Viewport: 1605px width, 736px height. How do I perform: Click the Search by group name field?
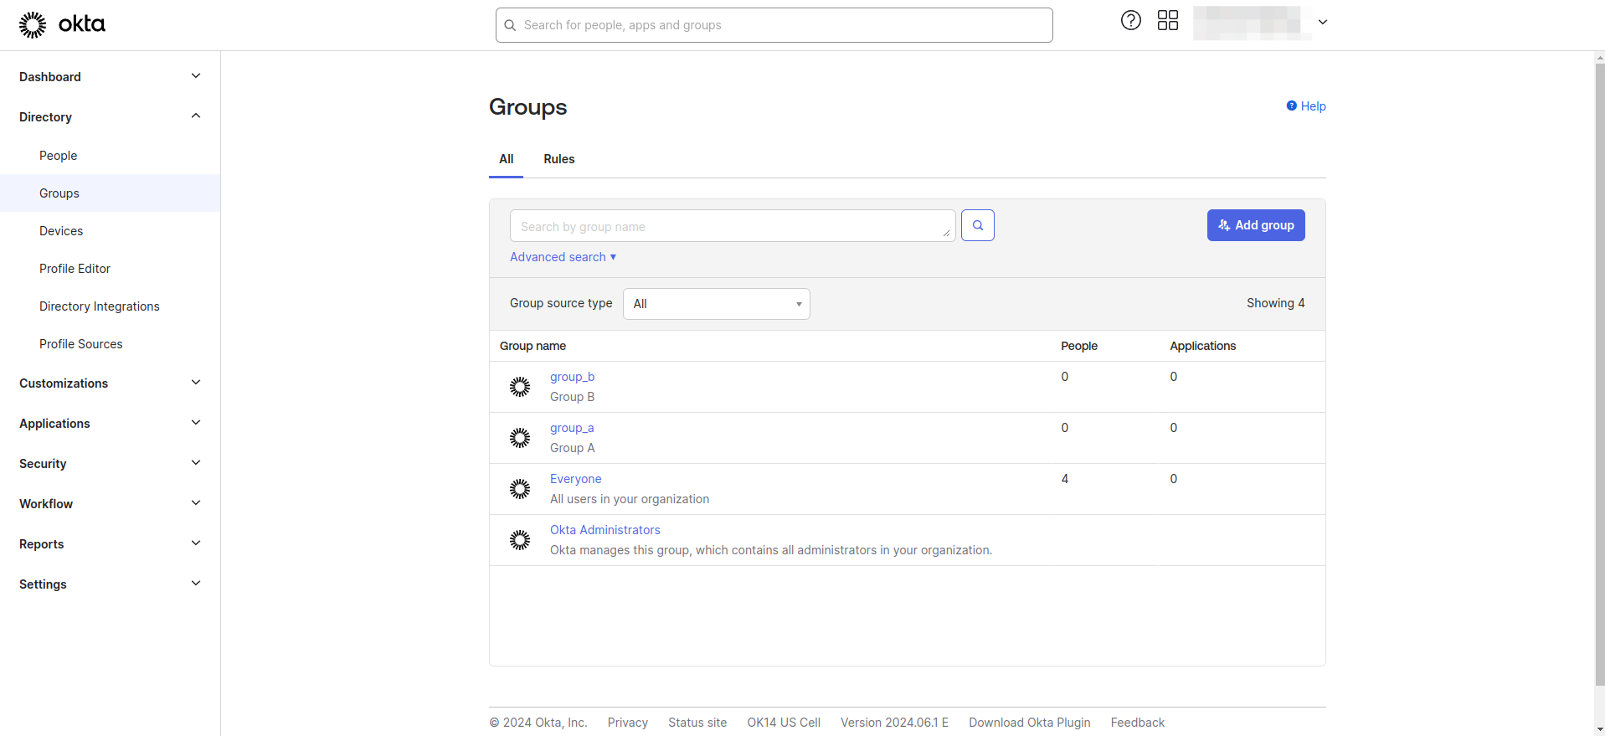pyautogui.click(x=733, y=226)
